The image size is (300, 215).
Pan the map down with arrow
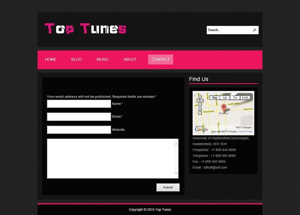(x=200, y=104)
